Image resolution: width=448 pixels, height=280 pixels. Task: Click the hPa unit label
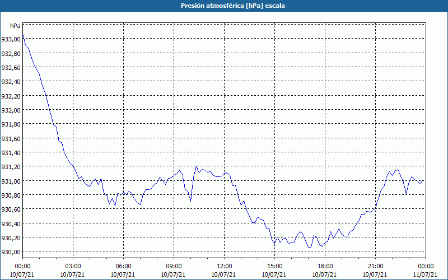click(x=15, y=26)
